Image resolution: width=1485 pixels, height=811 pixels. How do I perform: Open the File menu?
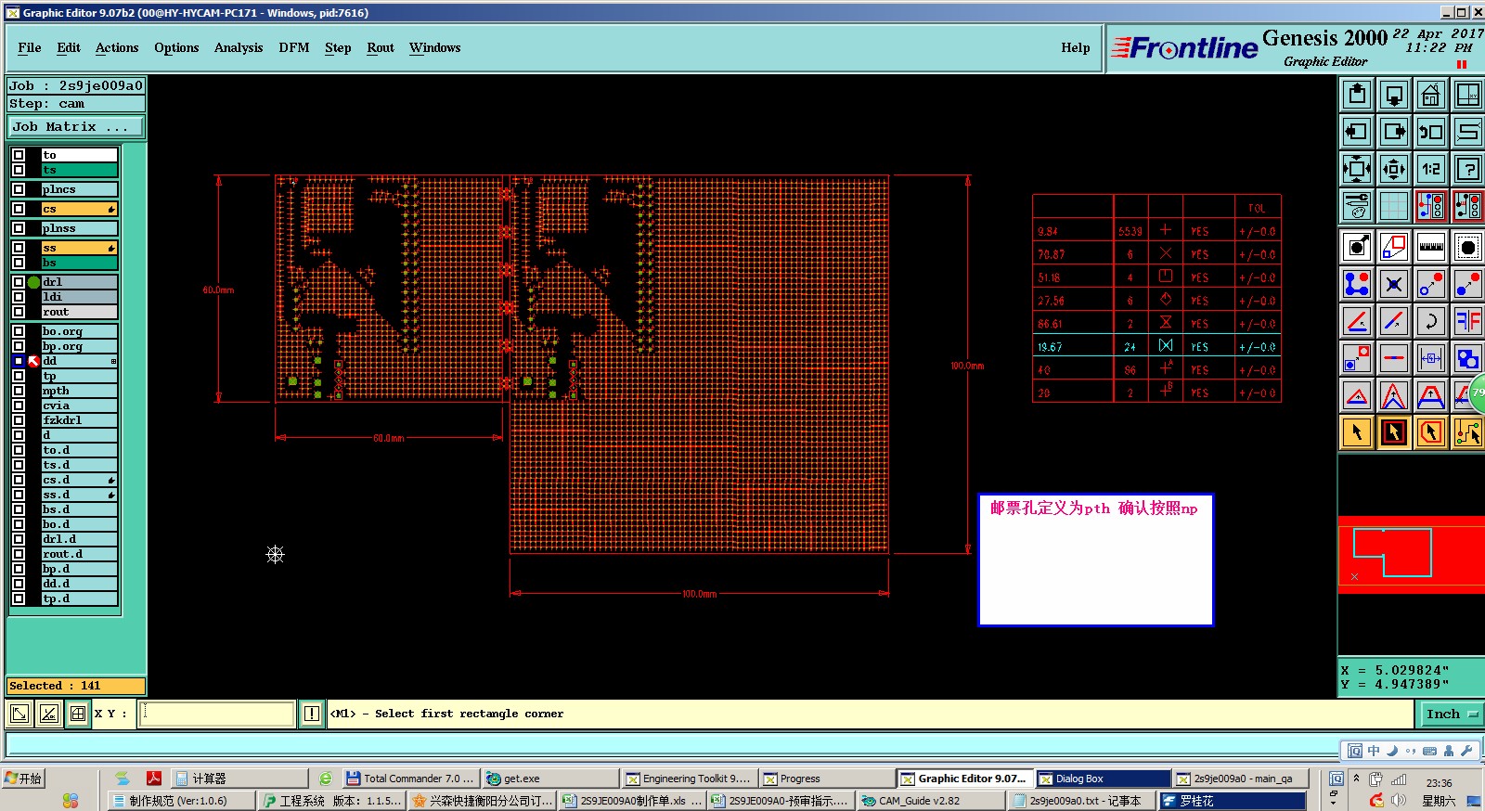point(30,48)
